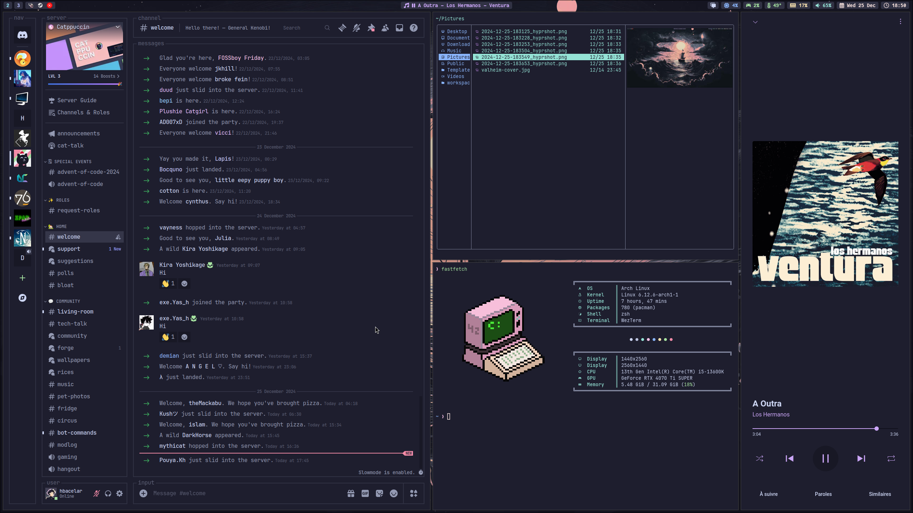913x513 pixels.
Task: Open the living-room channel
Action: 84,312
